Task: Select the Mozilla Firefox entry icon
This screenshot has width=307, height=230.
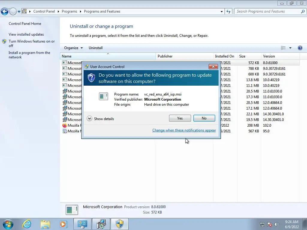Action: [65, 125]
